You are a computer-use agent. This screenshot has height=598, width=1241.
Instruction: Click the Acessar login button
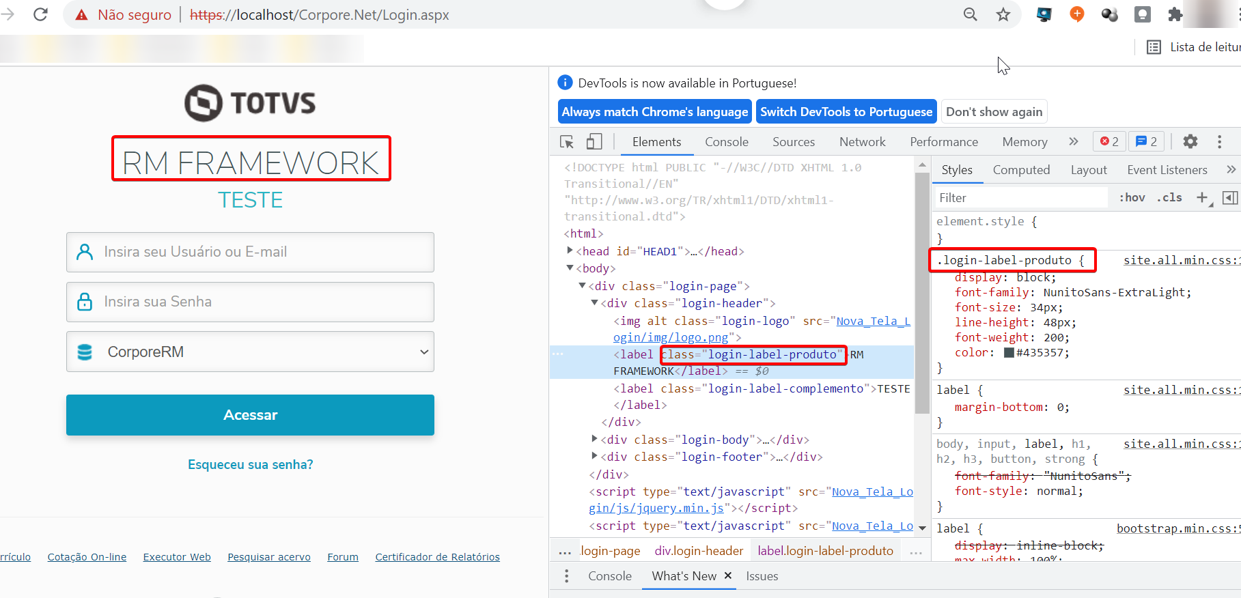click(250, 415)
